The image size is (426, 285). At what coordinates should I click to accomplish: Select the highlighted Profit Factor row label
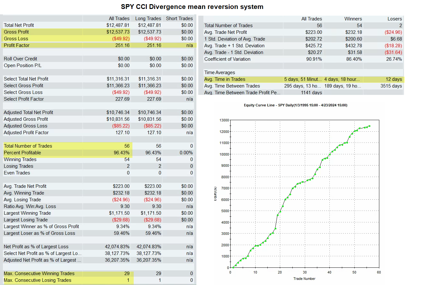[17, 45]
